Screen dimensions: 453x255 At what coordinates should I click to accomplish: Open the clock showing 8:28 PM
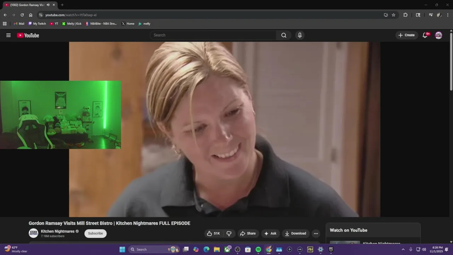436,249
